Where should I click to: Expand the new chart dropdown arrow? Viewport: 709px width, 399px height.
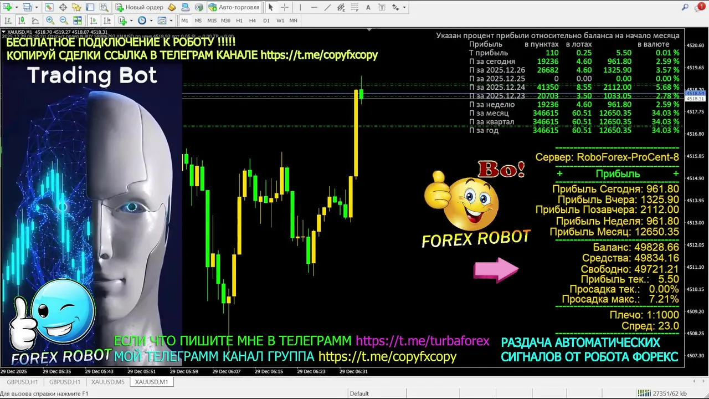pyautogui.click(x=17, y=7)
